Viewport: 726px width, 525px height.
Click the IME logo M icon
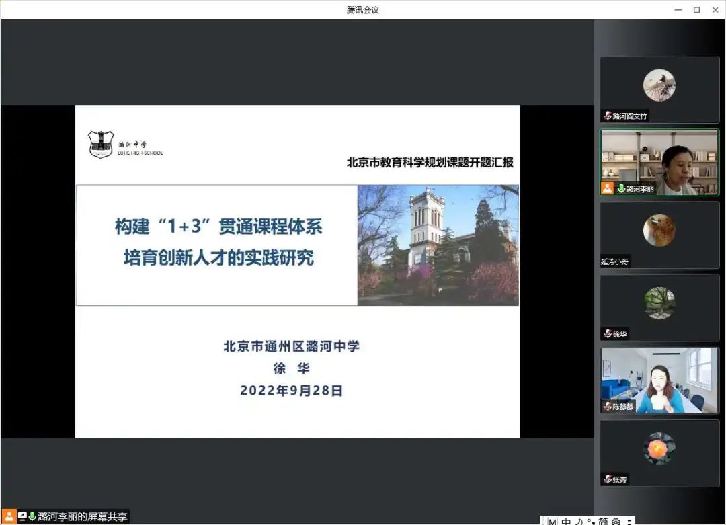(552, 521)
